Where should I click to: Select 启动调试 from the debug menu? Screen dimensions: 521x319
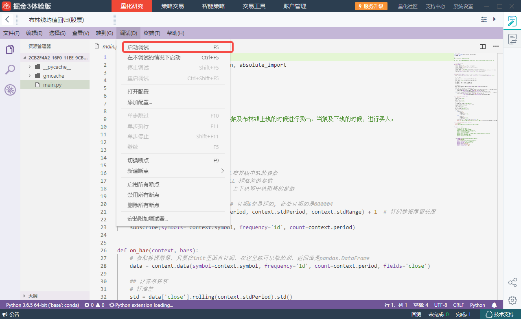[x=175, y=48]
